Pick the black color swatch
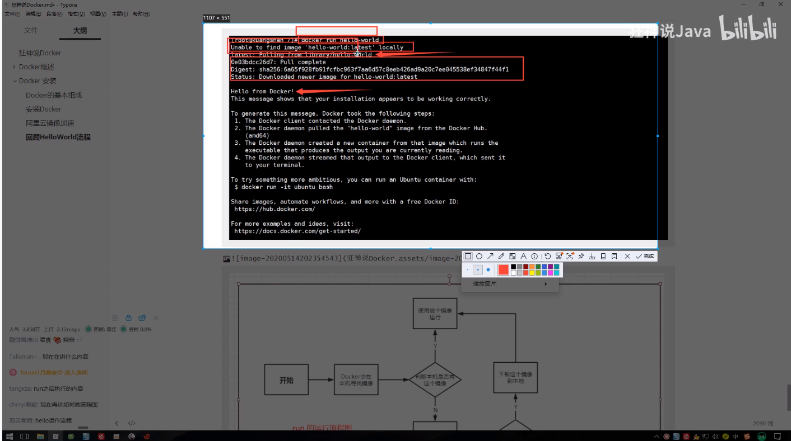This screenshot has height=441, width=791. pyautogui.click(x=513, y=267)
